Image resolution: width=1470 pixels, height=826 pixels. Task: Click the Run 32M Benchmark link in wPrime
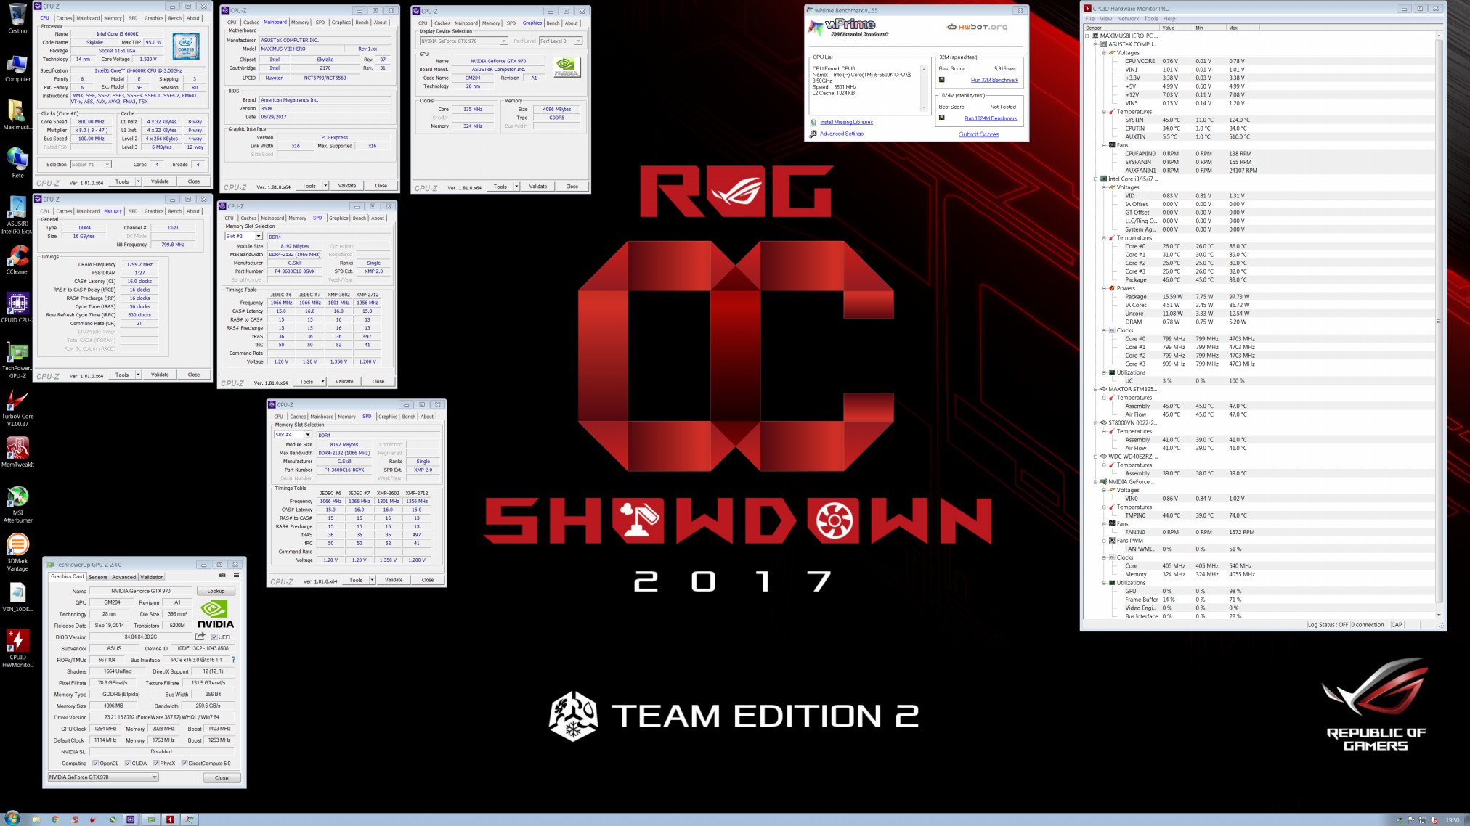point(994,80)
